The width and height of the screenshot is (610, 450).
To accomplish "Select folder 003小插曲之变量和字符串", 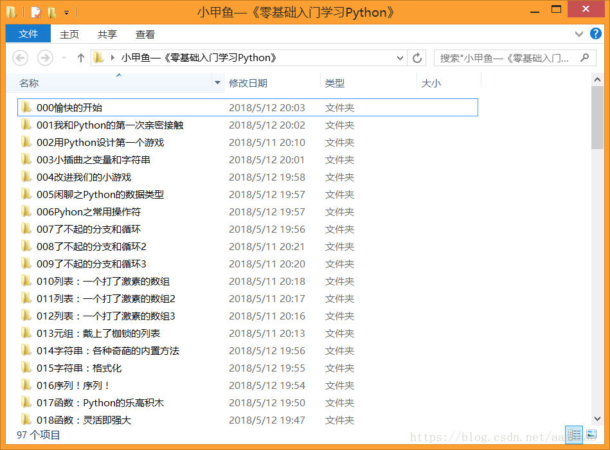I will tap(247, 160).
